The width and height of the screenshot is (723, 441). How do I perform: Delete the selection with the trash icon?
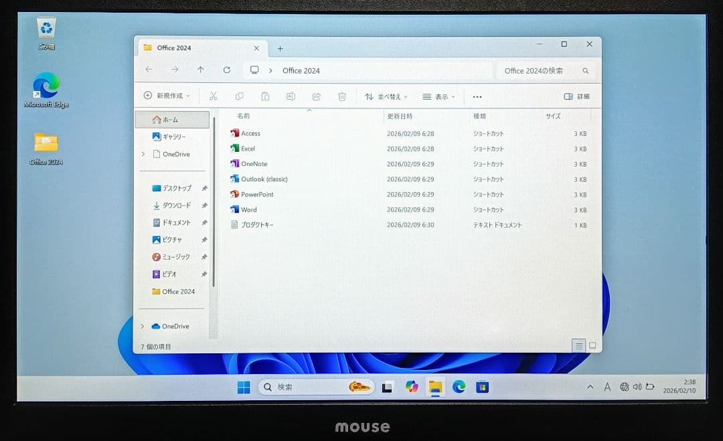point(342,96)
